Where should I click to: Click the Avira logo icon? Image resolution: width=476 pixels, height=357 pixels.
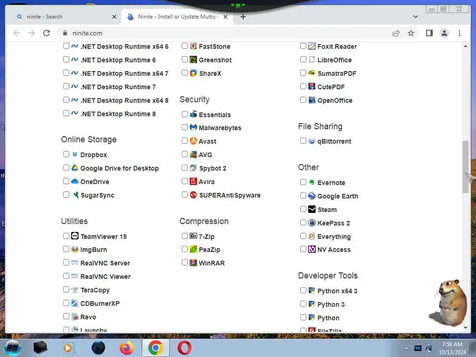pyautogui.click(x=193, y=181)
